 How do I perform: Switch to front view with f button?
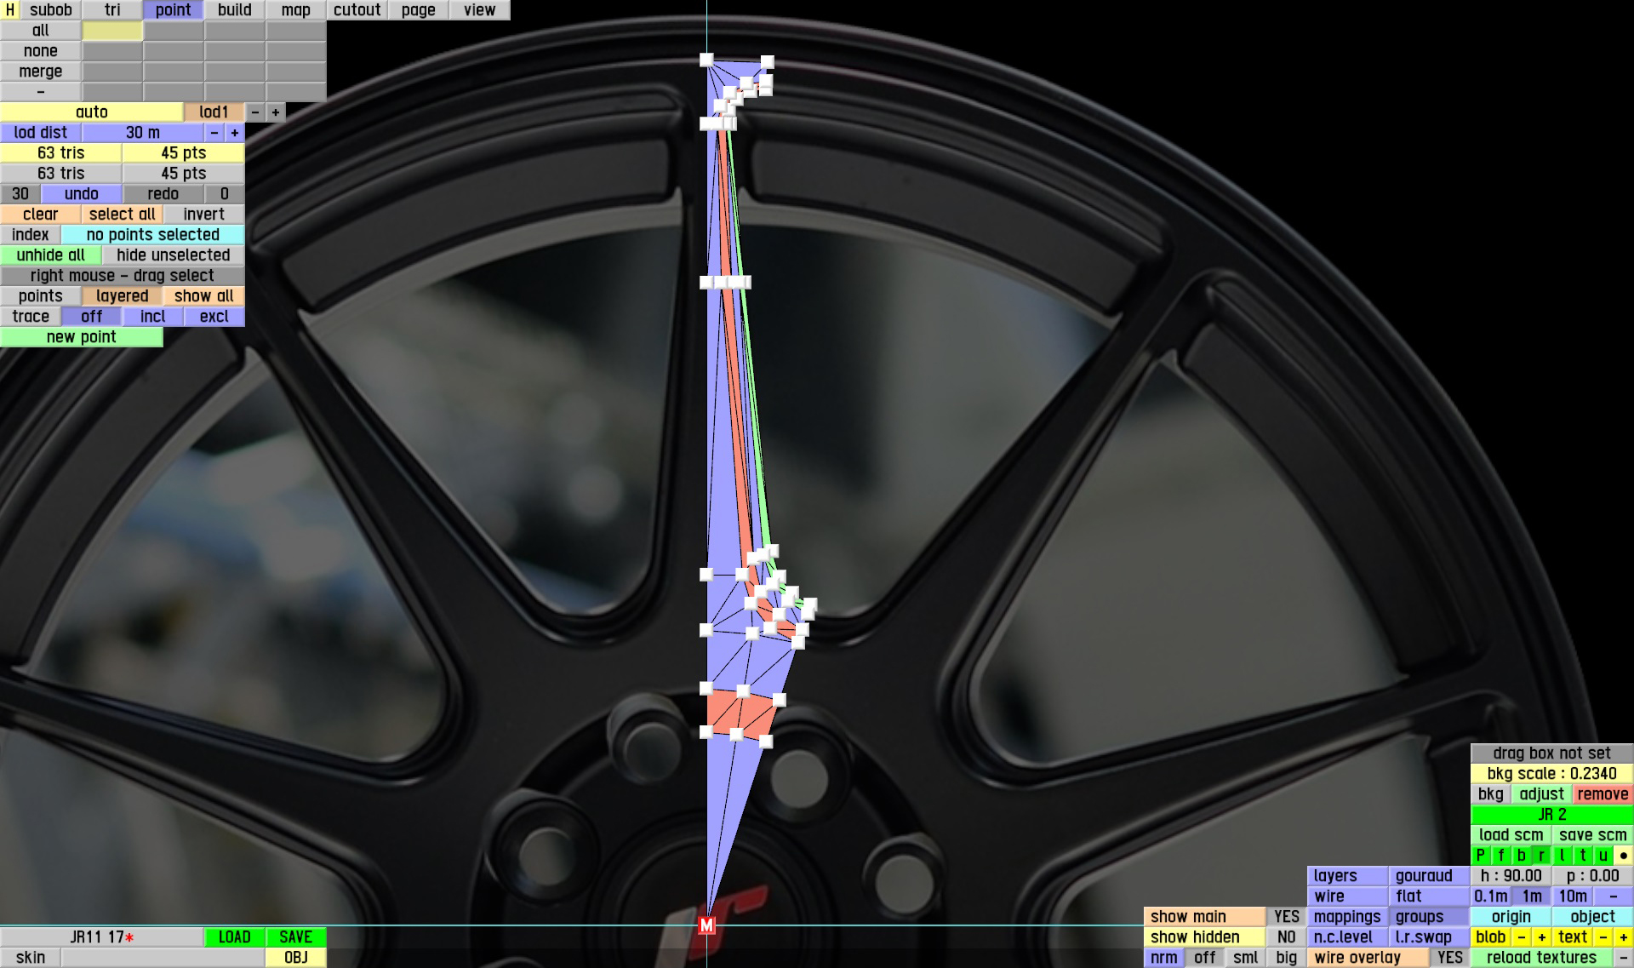pos(1500,856)
